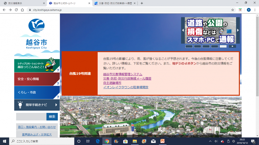Open Microsoft Edge from the taskbar
Screen dimensions: 259x145
click(x=97, y=141)
